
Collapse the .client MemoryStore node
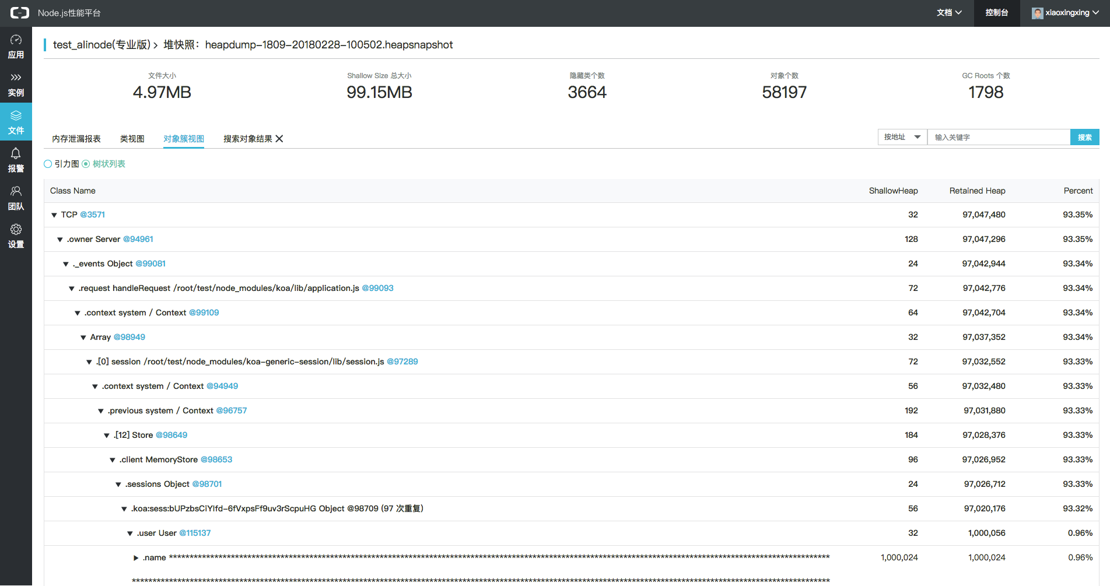[x=113, y=460]
